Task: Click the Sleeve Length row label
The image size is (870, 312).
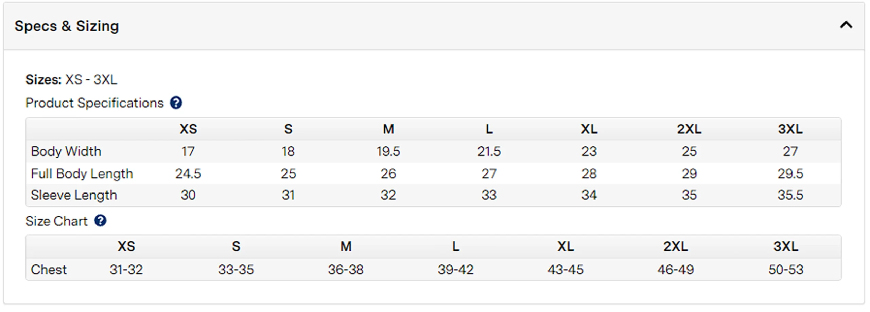Action: 74,195
